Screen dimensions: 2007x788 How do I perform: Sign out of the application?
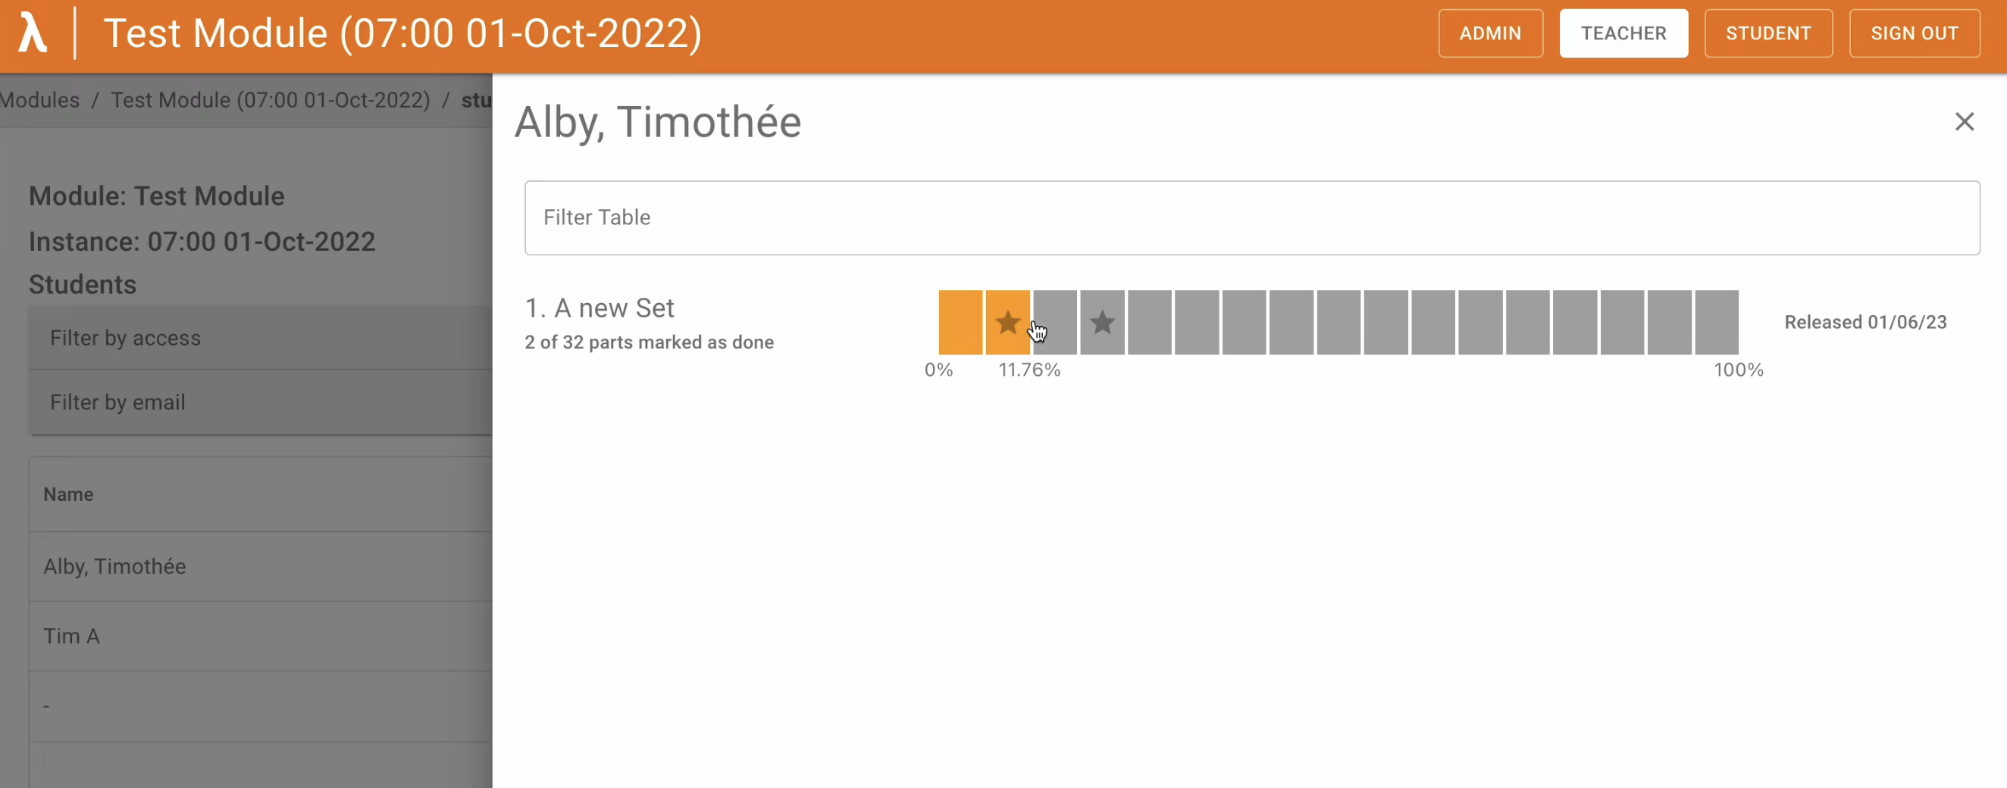(1915, 33)
